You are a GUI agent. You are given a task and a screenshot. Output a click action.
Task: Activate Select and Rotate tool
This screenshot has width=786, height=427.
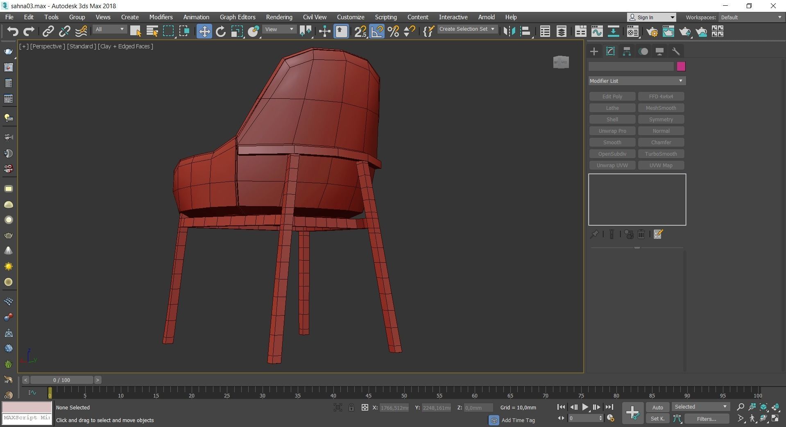click(221, 31)
